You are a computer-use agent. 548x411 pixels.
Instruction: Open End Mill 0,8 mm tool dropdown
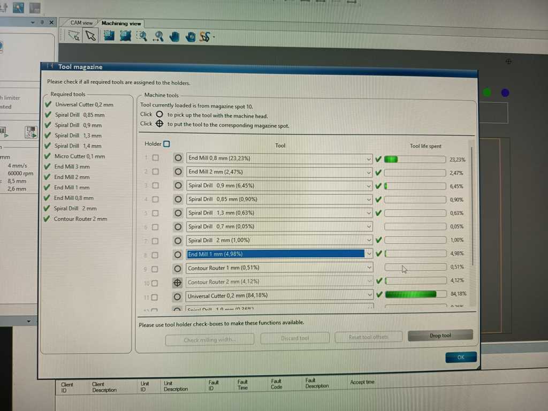point(368,159)
